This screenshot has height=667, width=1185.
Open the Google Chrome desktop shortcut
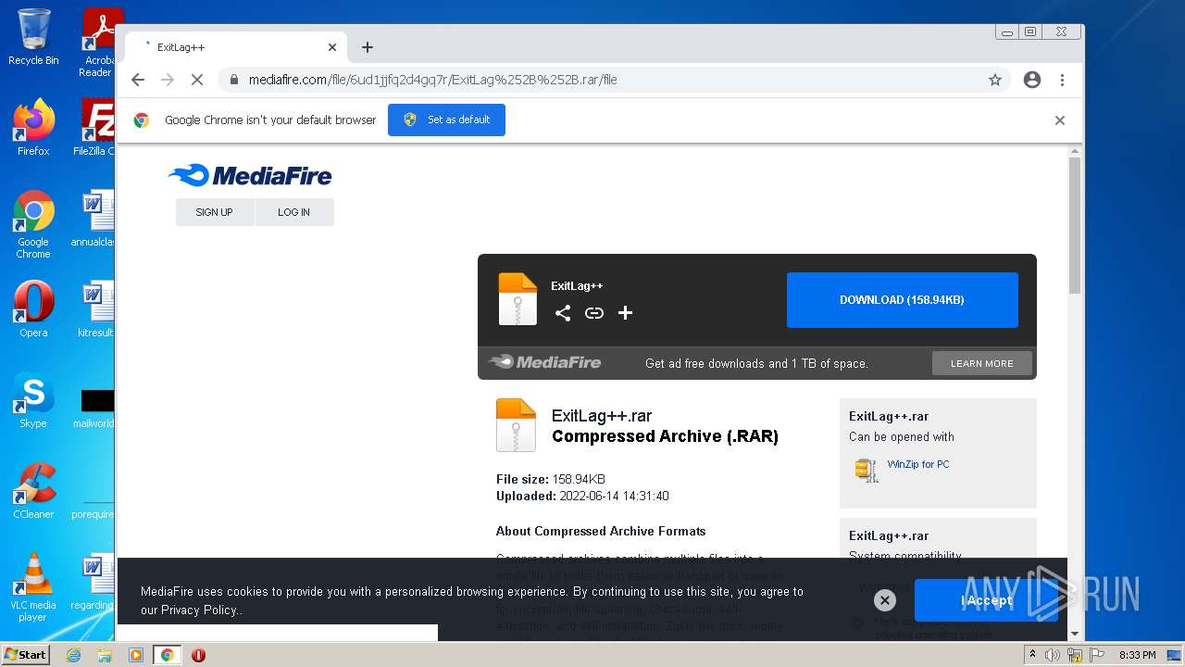tap(33, 224)
